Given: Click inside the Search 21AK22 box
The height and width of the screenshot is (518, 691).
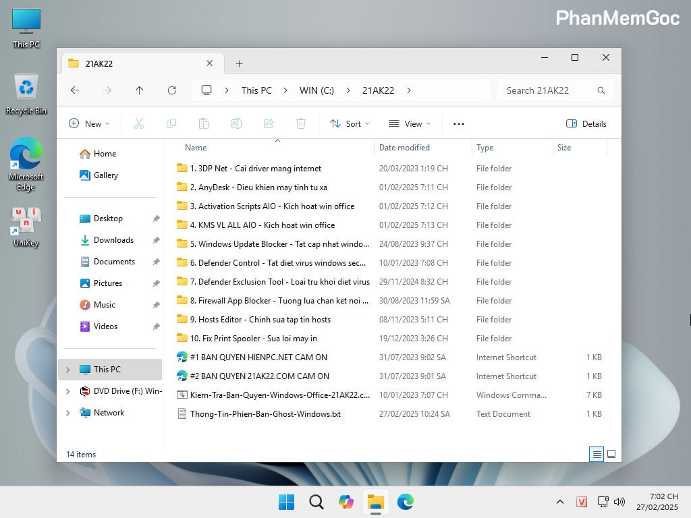Looking at the screenshot, I should pos(547,90).
